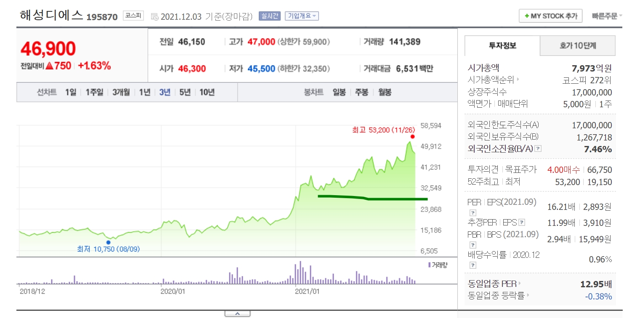Switch to the 투자정보 tab
624x318 pixels.
coord(502,46)
